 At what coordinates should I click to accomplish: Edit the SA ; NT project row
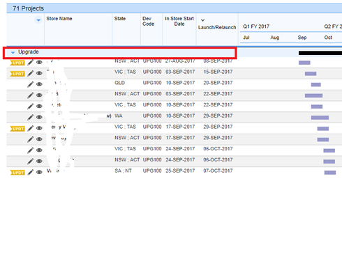point(30,172)
